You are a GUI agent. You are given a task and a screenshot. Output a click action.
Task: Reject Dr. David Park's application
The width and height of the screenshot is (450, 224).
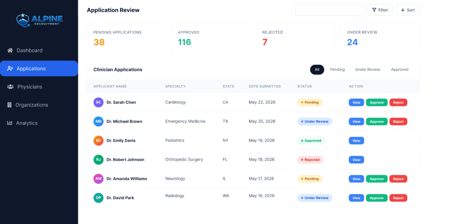[399, 198]
